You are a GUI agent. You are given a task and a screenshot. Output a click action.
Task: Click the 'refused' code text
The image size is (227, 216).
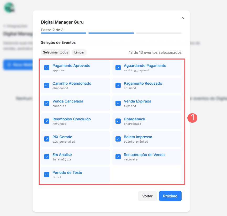[130, 88]
